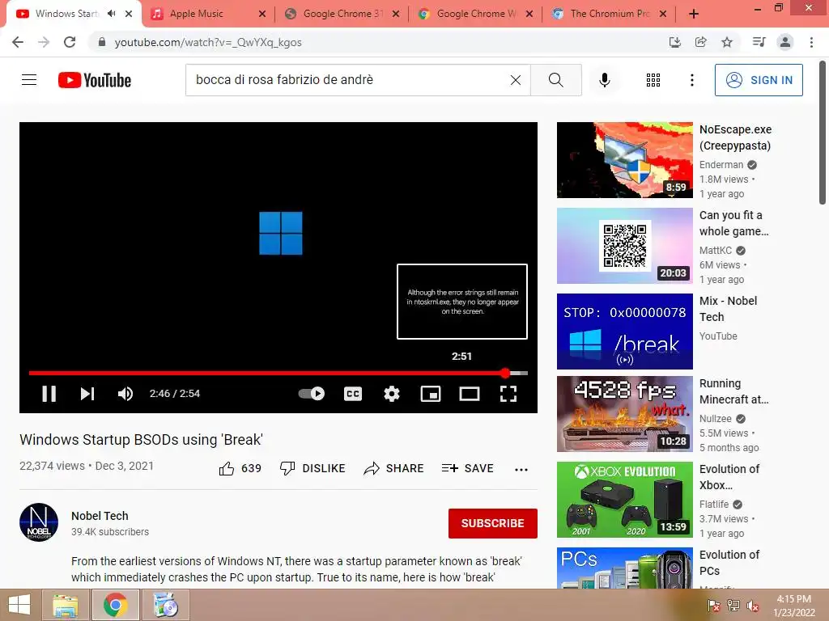Open the disc installer taskbar icon
Image resolution: width=829 pixels, height=621 pixels.
coord(165,605)
